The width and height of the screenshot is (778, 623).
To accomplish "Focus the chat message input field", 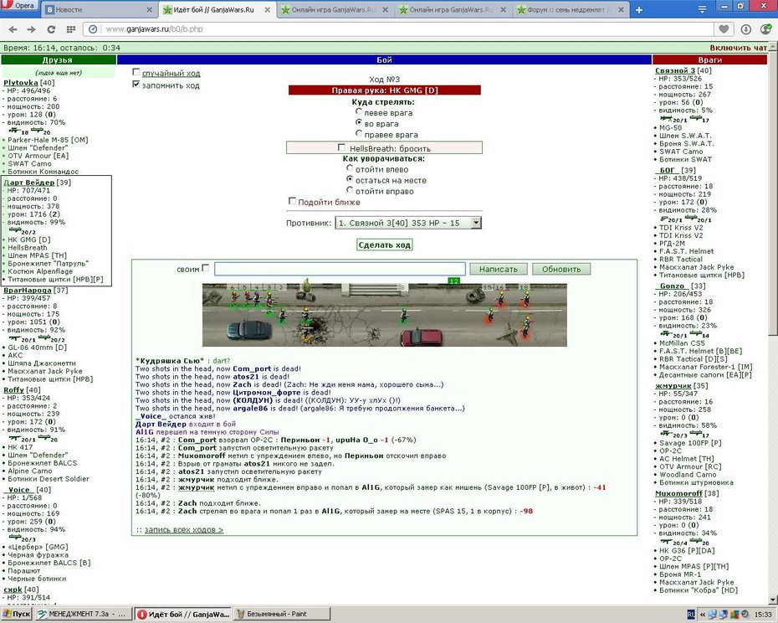I will pos(340,269).
